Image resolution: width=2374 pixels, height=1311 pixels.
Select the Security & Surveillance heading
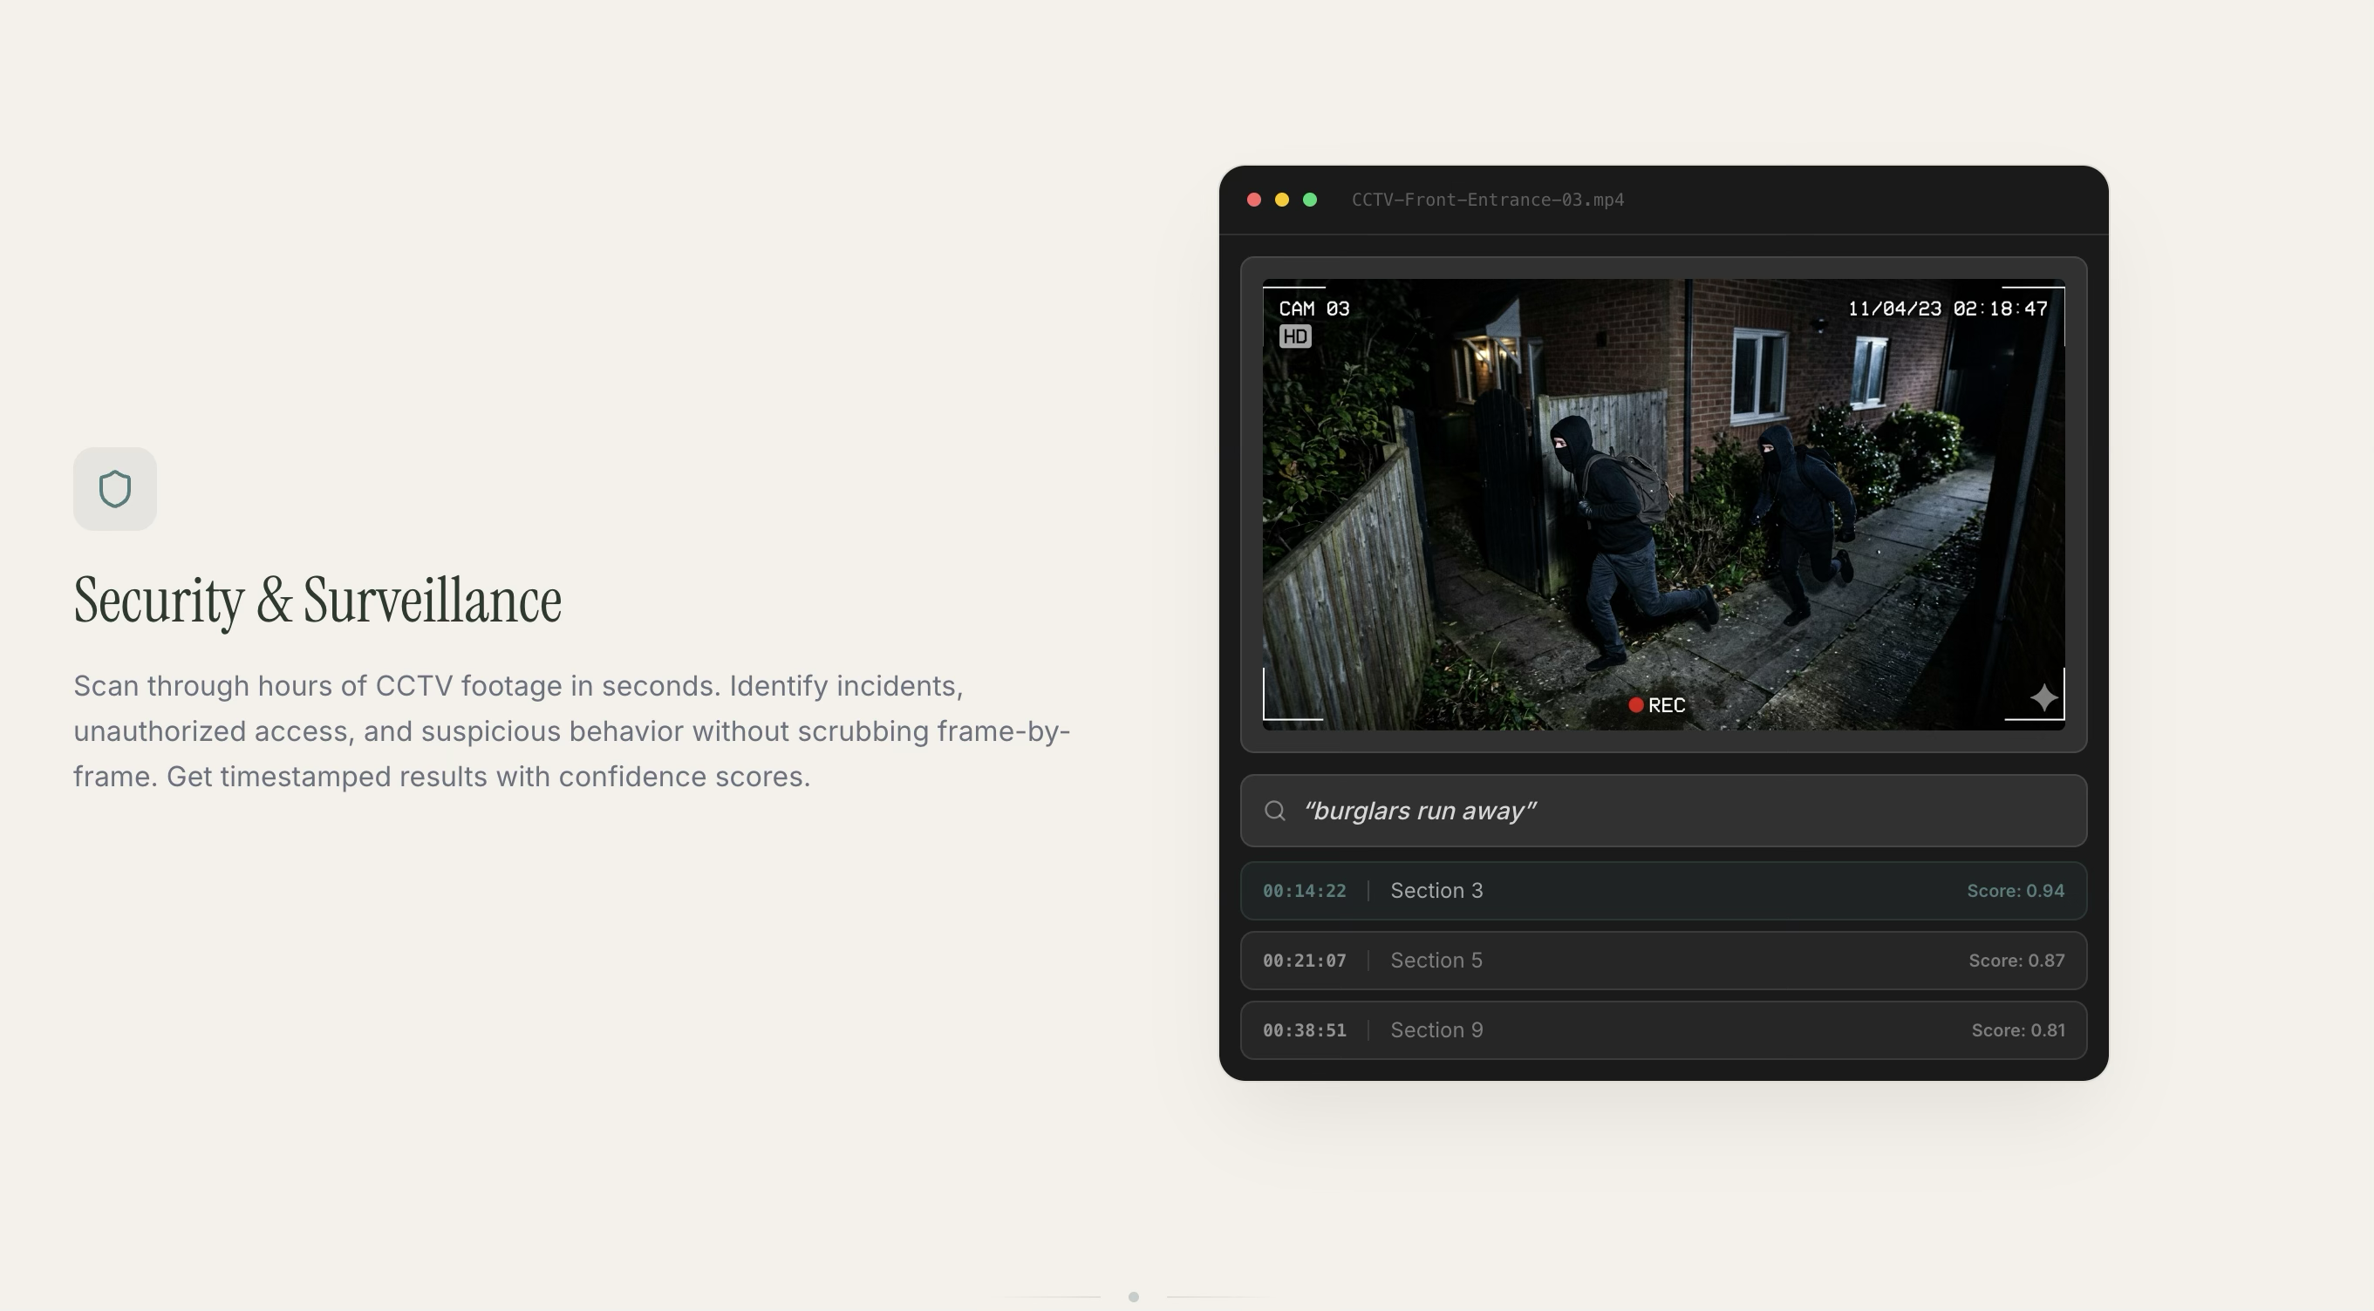pyautogui.click(x=318, y=599)
